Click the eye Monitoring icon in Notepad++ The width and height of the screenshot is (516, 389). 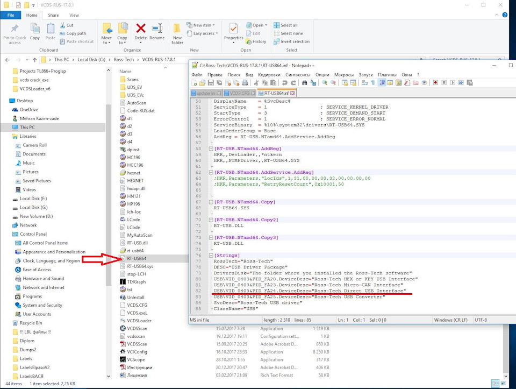pos(425,83)
